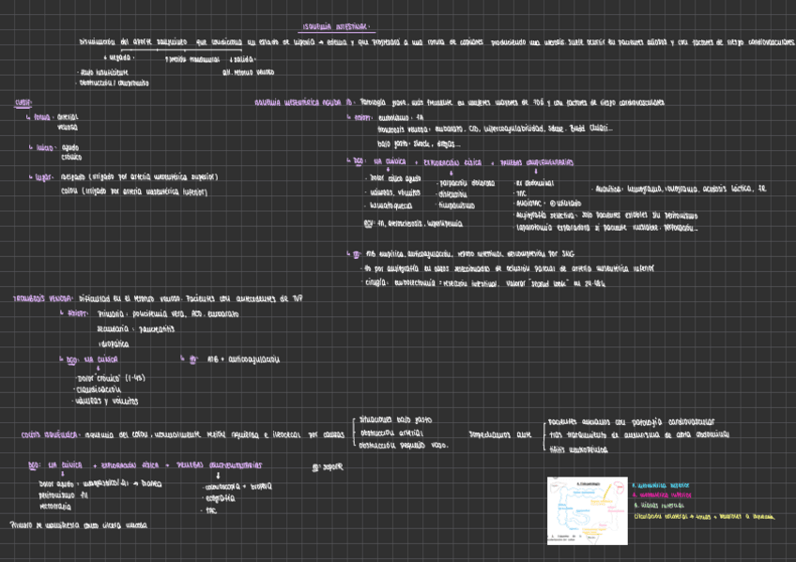Screen dimensions: 796x562
Task: Click 'náuseas y vómitos' under trombosis venosa
Action: pos(106,402)
